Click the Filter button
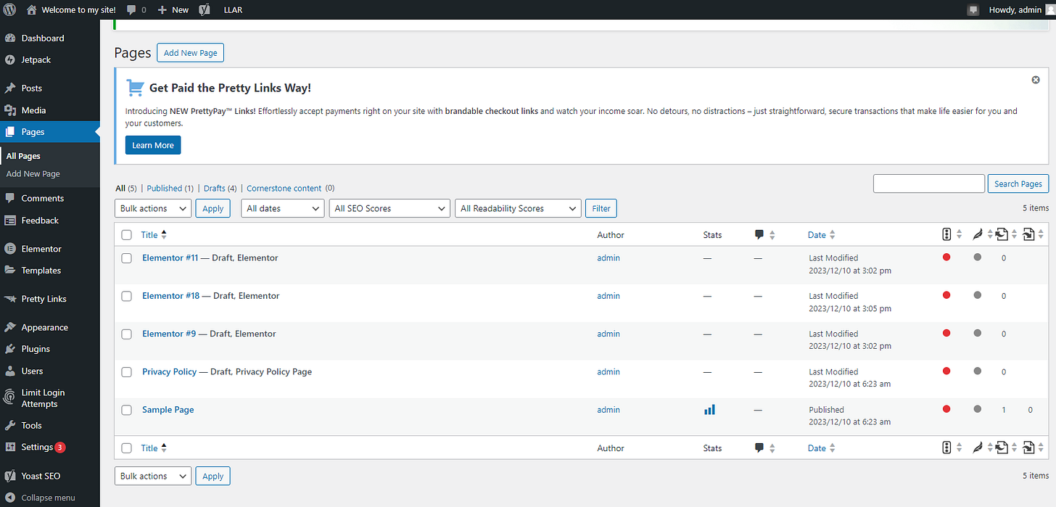Screen dimensions: 1056x507 (x=601, y=208)
